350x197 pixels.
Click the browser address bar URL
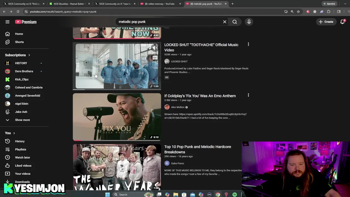click(63, 12)
